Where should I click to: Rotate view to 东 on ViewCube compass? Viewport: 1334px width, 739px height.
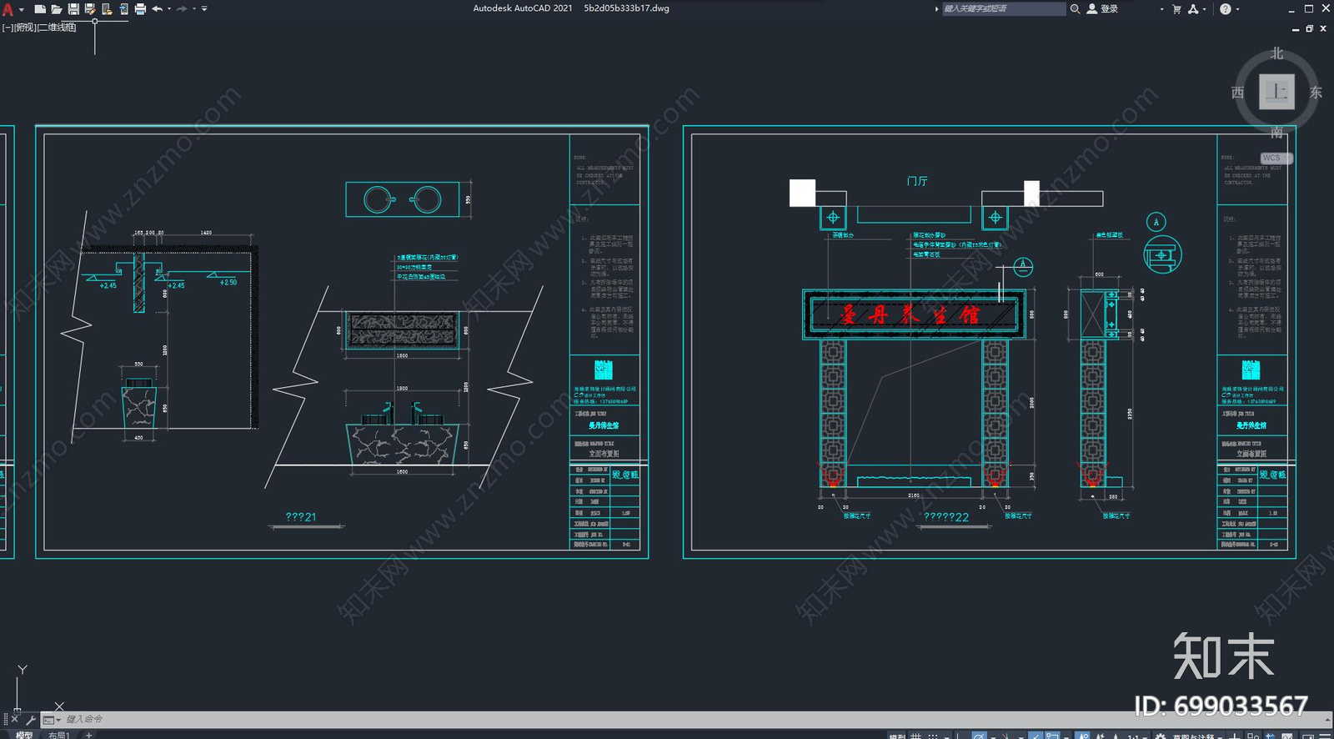[1316, 92]
